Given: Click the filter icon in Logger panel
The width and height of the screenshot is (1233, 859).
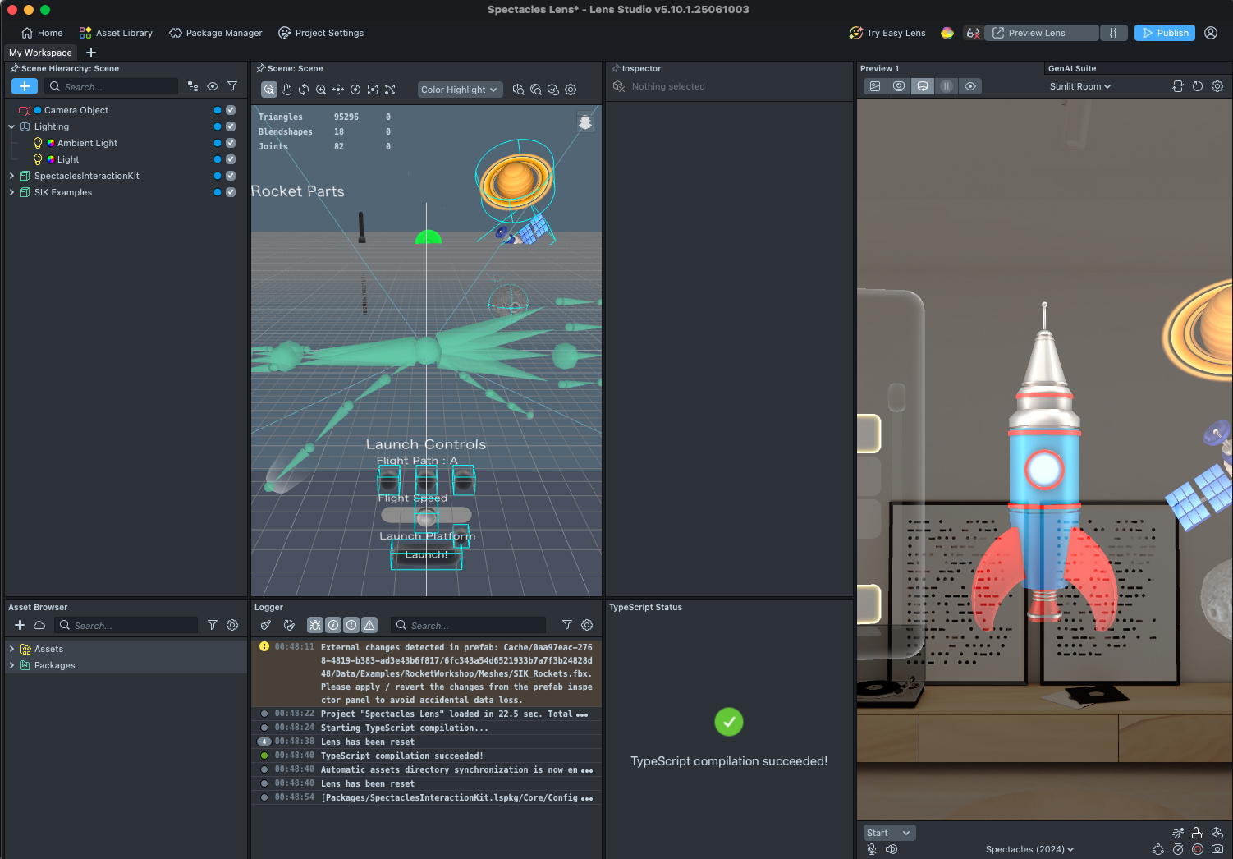Looking at the screenshot, I should [x=566, y=625].
